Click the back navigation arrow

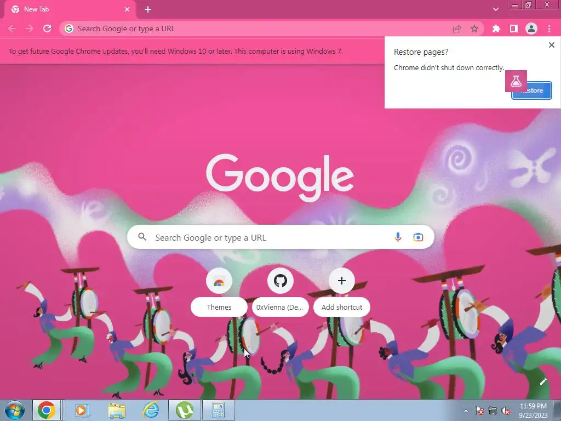pyautogui.click(x=12, y=29)
